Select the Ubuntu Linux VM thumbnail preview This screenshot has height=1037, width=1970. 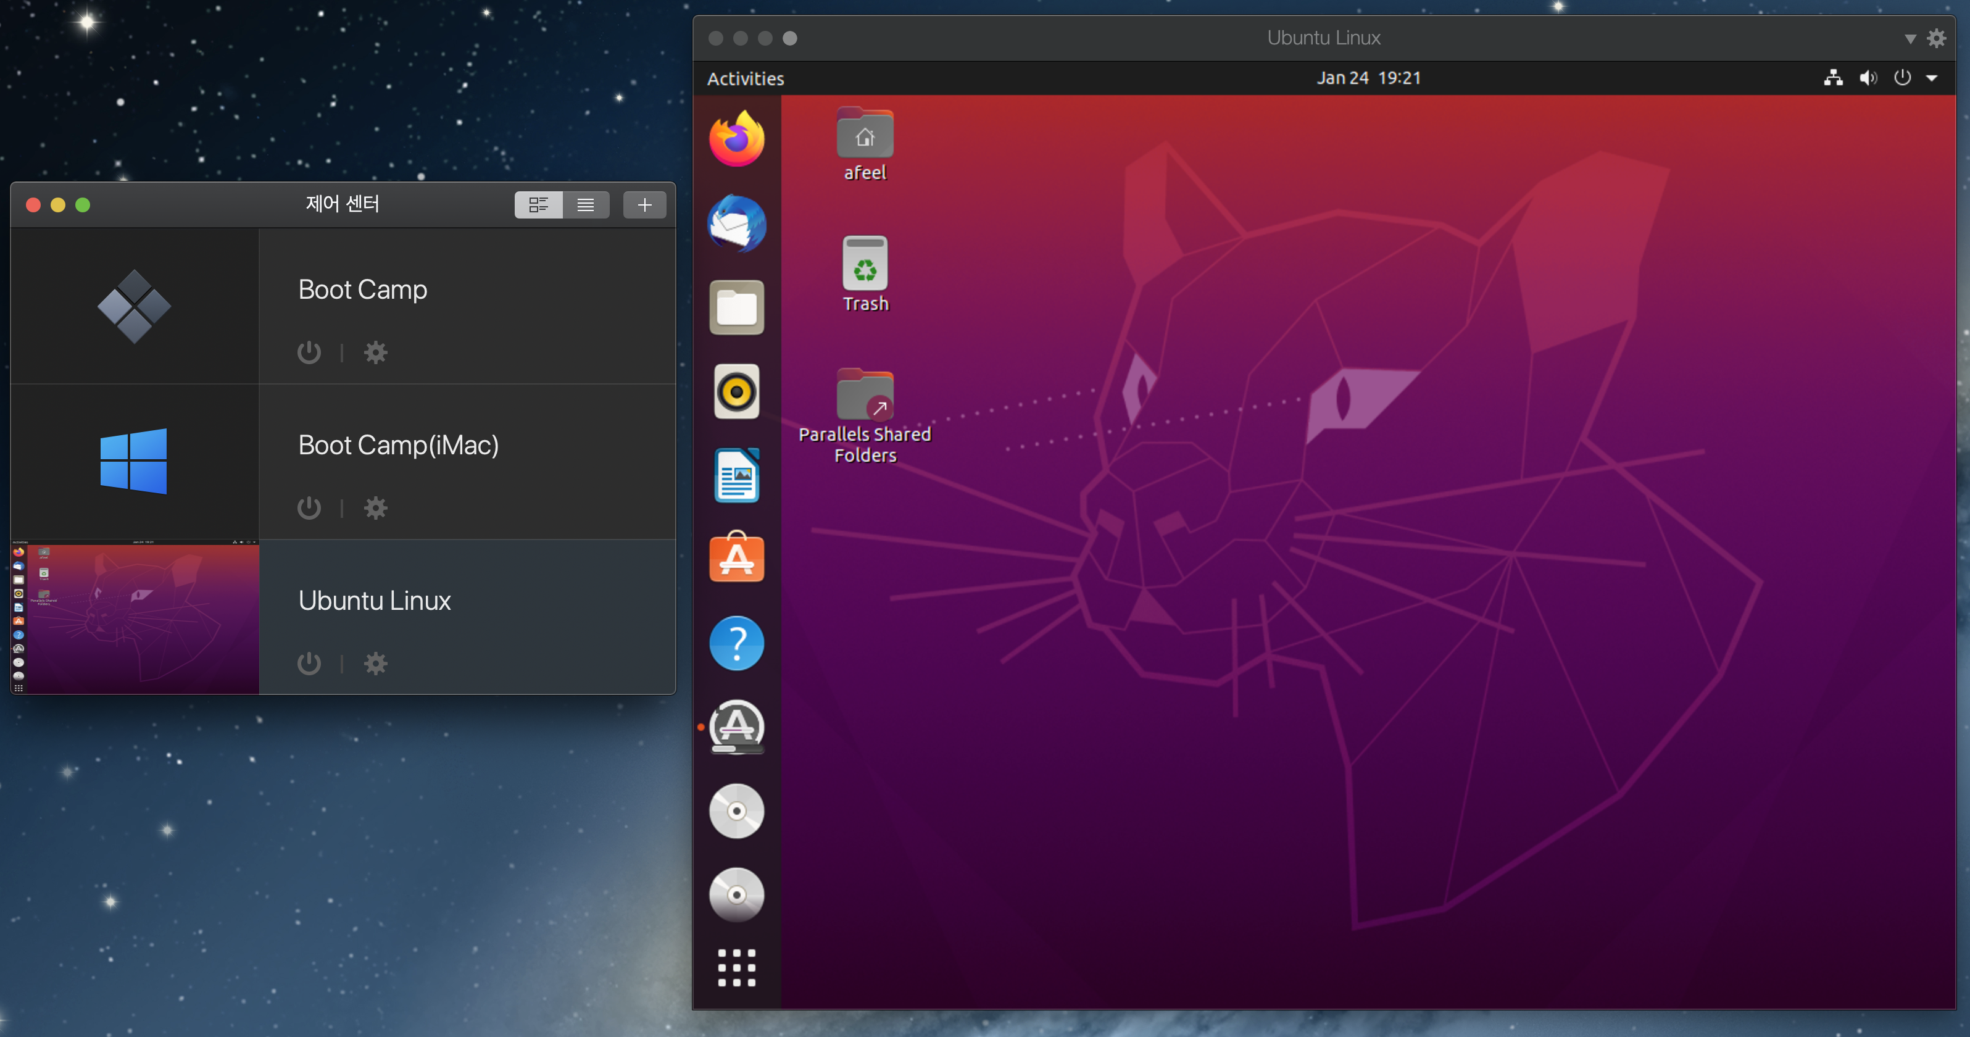(135, 617)
